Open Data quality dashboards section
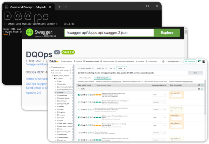Screen dimensions: 209x144 (124, 62)
